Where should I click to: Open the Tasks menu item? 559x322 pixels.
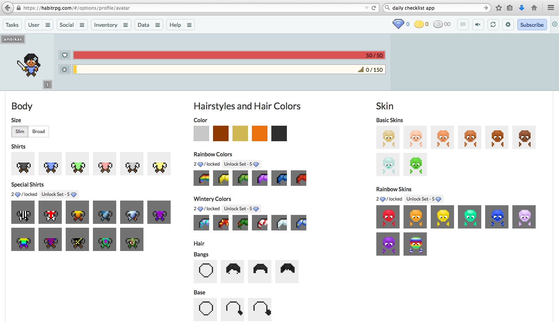click(12, 25)
